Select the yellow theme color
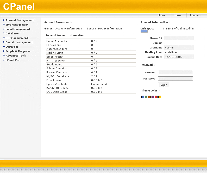 [x=160, y=97]
